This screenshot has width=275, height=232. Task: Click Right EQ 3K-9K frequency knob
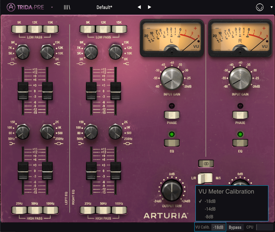(91, 52)
